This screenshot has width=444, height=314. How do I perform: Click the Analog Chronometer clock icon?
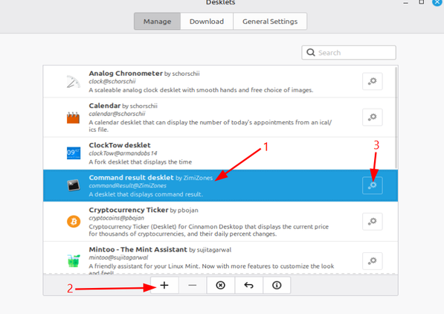coord(74,82)
